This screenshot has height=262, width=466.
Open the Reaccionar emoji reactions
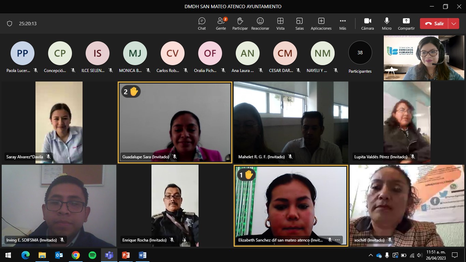[260, 24]
